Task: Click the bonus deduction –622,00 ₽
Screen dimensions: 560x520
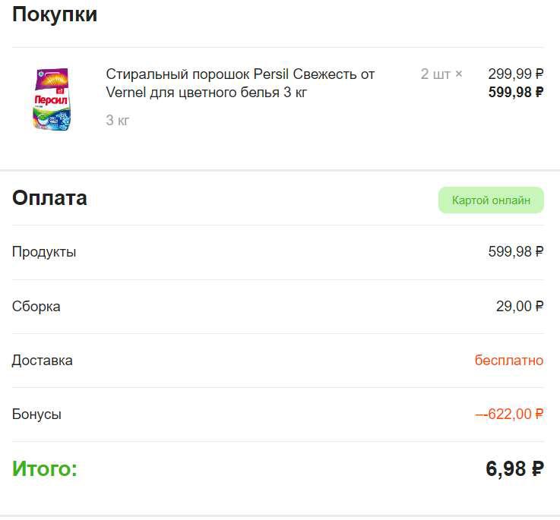Action: (509, 414)
